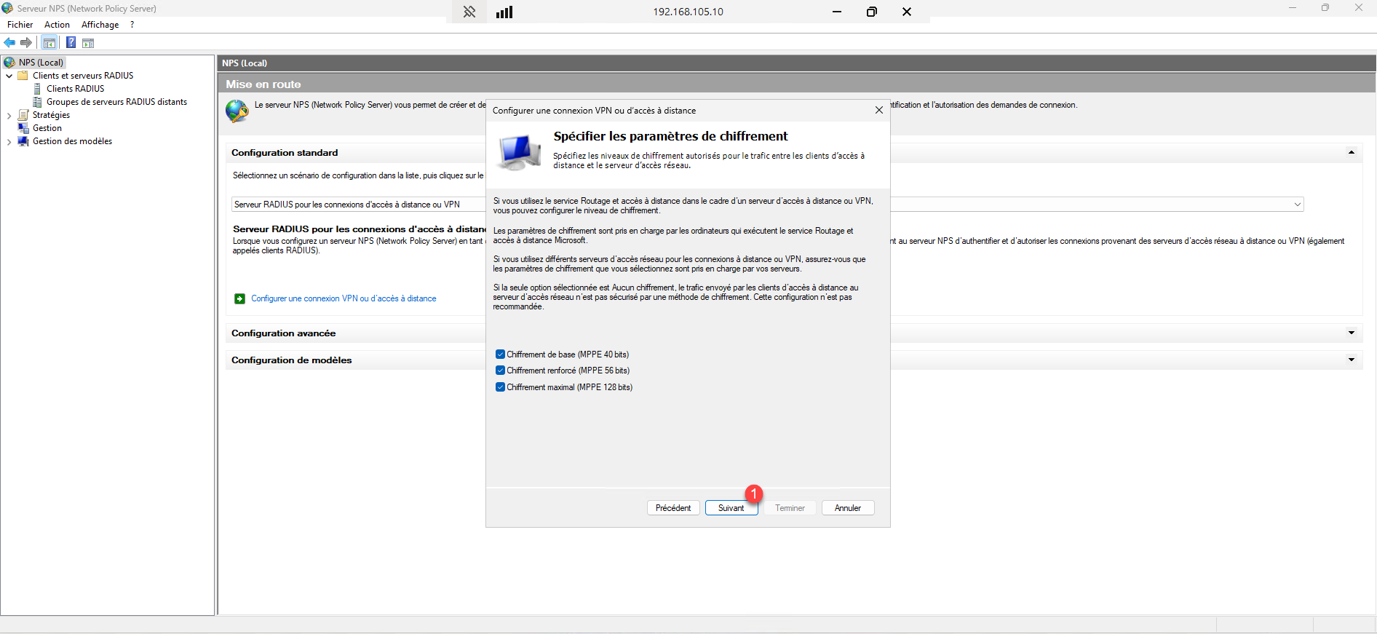
Task: Click the blue Back arrow in toolbar
Action: pos(9,43)
